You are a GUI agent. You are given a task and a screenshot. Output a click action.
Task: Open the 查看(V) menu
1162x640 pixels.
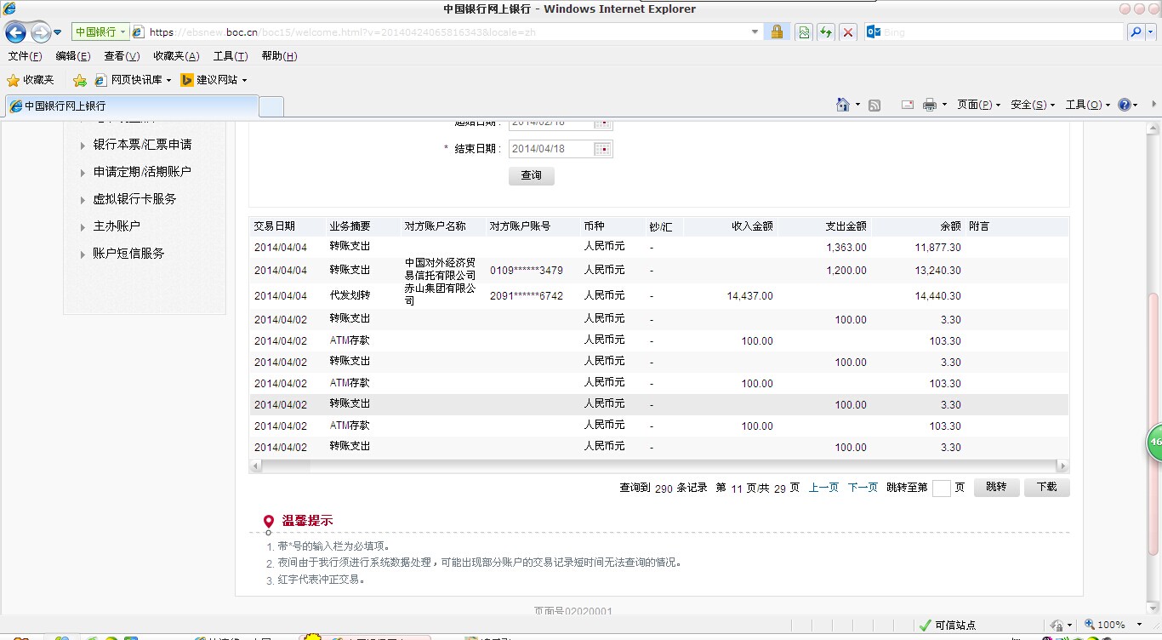(x=122, y=56)
